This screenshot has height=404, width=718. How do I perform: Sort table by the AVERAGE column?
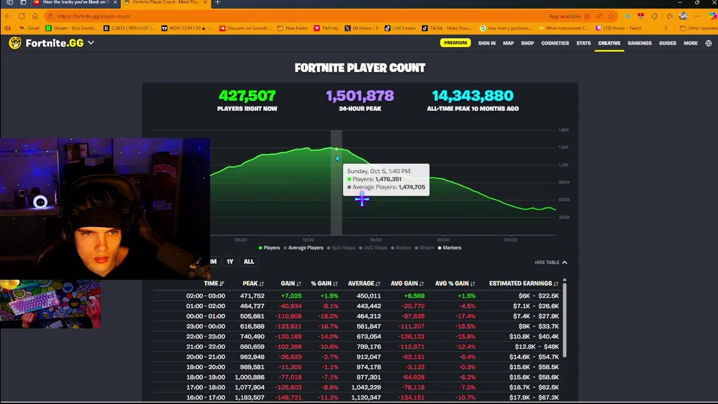[x=364, y=283]
